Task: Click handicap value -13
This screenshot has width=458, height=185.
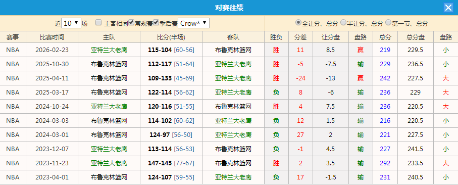Action: click(x=331, y=78)
